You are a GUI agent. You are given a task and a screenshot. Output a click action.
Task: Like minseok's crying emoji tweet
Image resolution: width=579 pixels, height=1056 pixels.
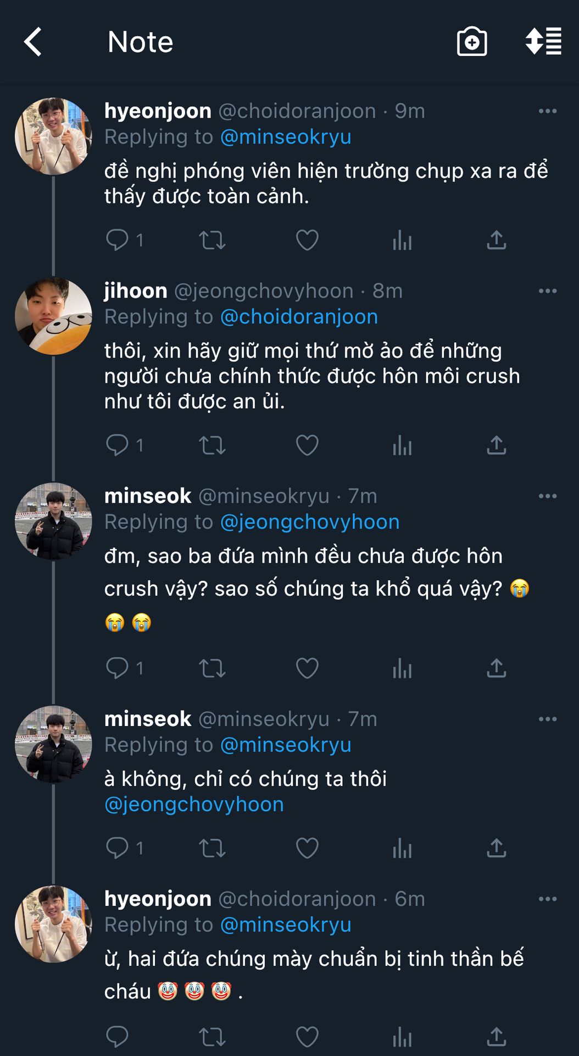[x=307, y=668]
